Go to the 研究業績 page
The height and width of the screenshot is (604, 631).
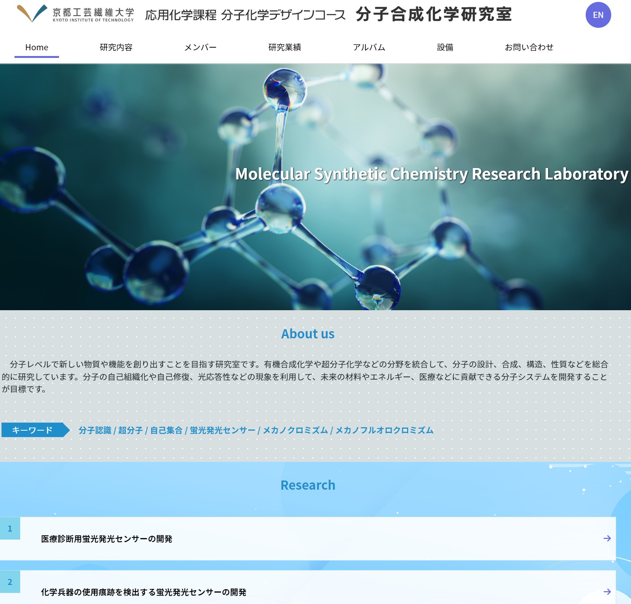284,47
